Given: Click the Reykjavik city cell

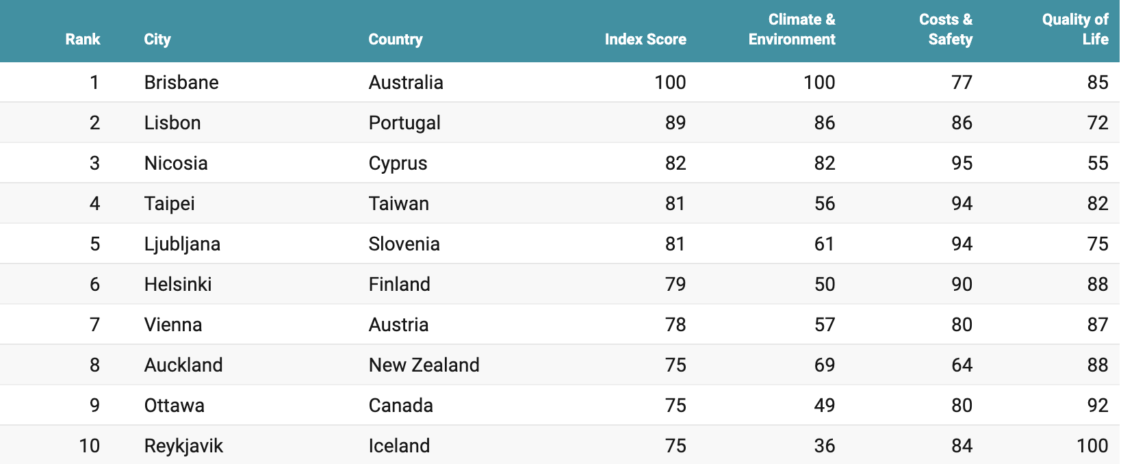Looking at the screenshot, I should coord(183,446).
